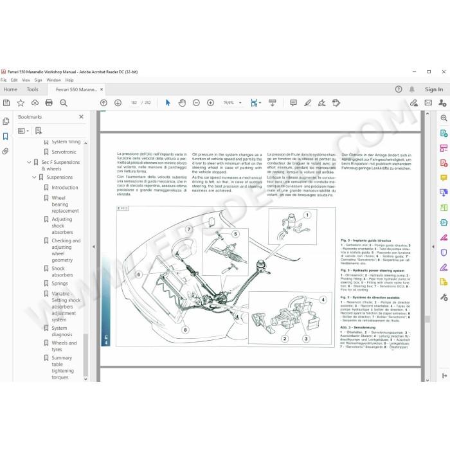
Task: Activate the Hand pan tool
Action: (182, 103)
